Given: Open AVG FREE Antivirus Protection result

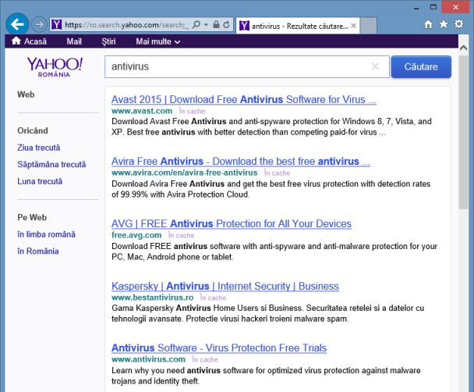Looking at the screenshot, I should pyautogui.click(x=232, y=223).
